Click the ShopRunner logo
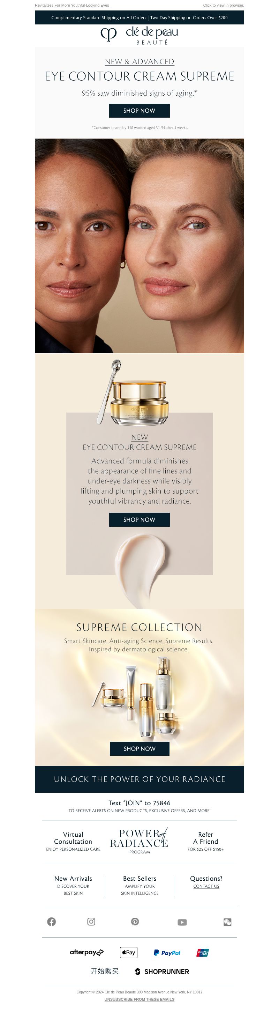The image size is (279, 1021). tap(162, 971)
